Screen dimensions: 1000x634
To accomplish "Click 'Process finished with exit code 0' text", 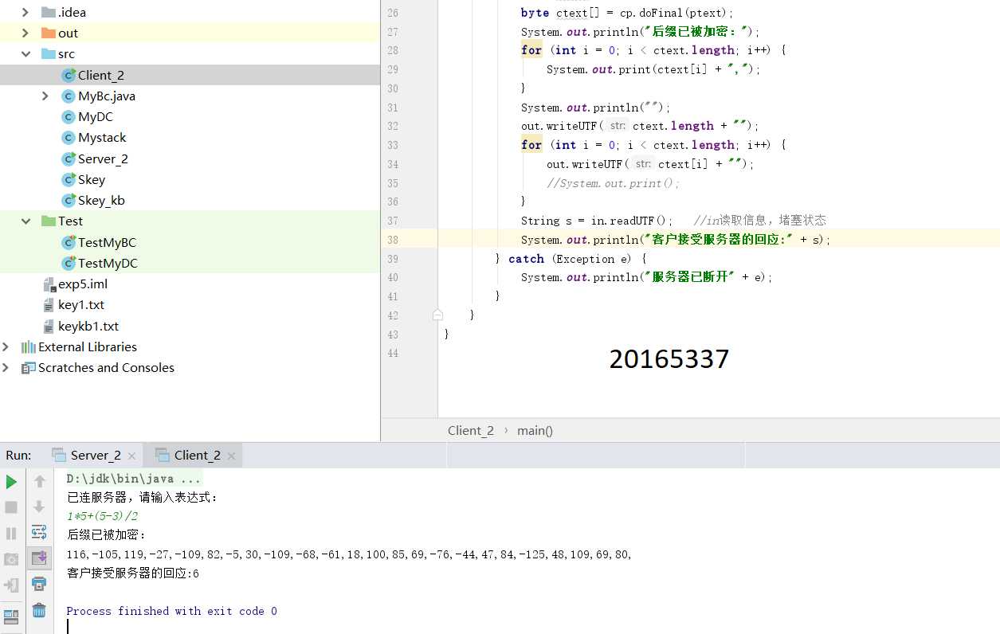I will tap(171, 611).
